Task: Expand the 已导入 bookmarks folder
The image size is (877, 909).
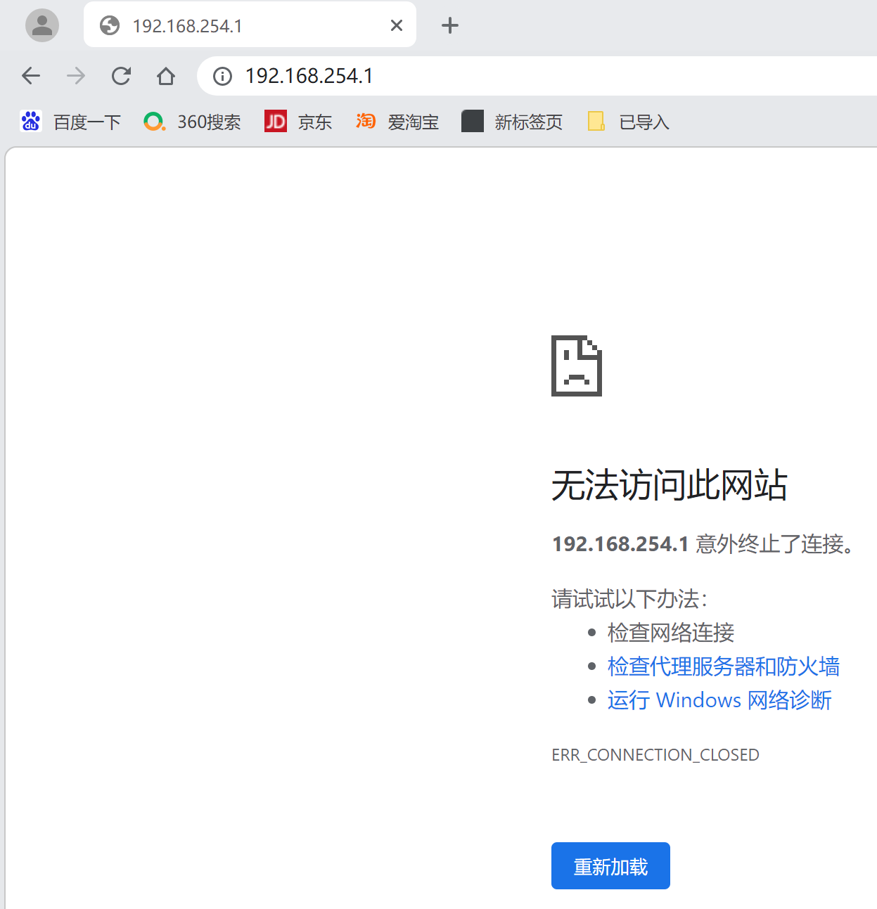Action: 629,122
